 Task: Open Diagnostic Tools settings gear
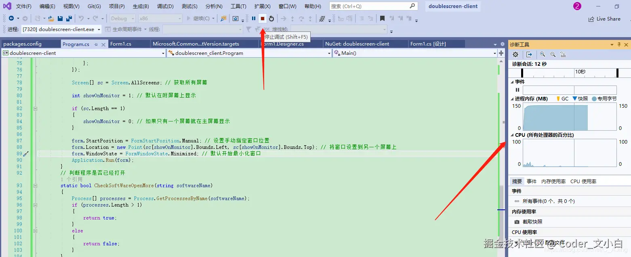click(x=515, y=54)
